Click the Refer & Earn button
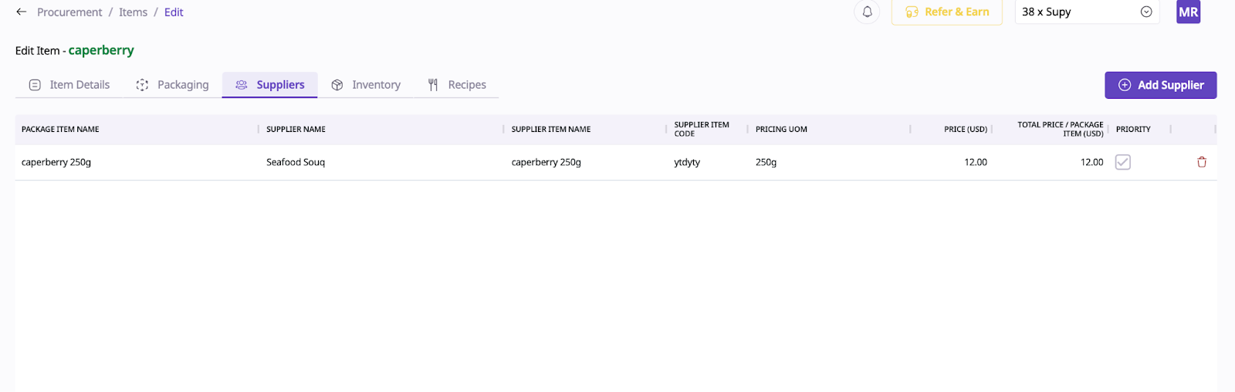 coord(946,12)
